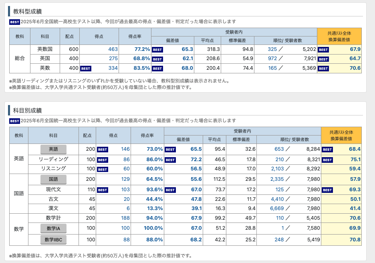The height and width of the screenshot is (263, 375).
Task: Click the 数学計 subject cell
Action: pyautogui.click(x=53, y=218)
